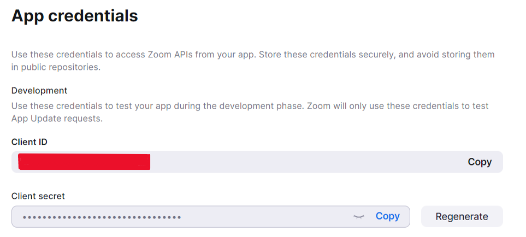Click the App credentials heading

(75, 16)
